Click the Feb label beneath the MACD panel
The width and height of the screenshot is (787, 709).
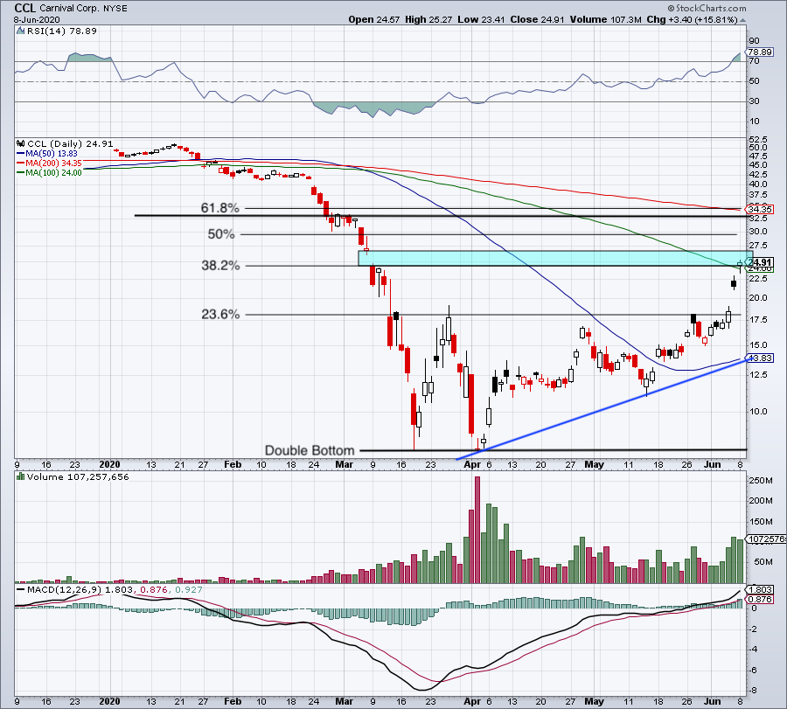point(233,701)
